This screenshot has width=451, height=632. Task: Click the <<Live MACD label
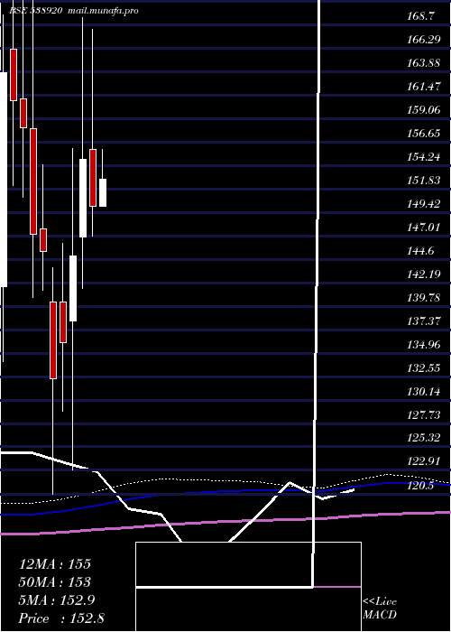tap(380, 608)
